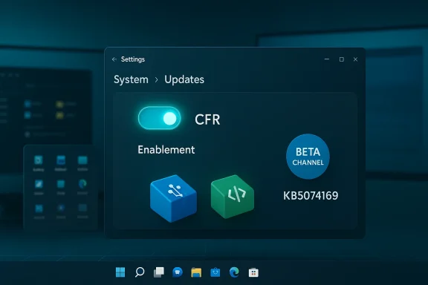This screenshot has width=428, height=285.
Task: Launch Microsoft Edge from taskbar
Action: 234,272
